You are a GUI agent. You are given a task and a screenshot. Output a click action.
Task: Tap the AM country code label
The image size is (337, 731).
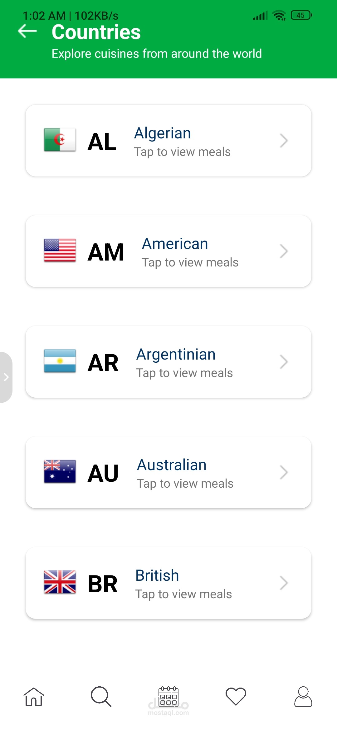coord(106,252)
